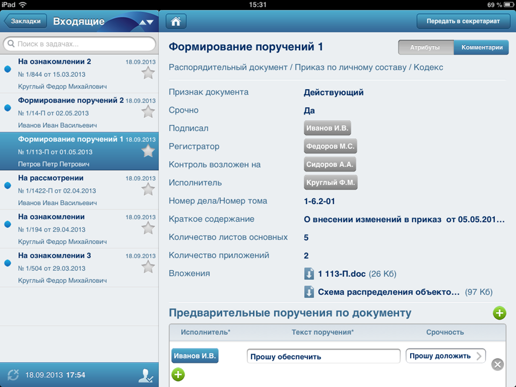The image size is (516, 387).
Task: Tap the download icon beside Схема распределения attachment
Action: [308, 292]
